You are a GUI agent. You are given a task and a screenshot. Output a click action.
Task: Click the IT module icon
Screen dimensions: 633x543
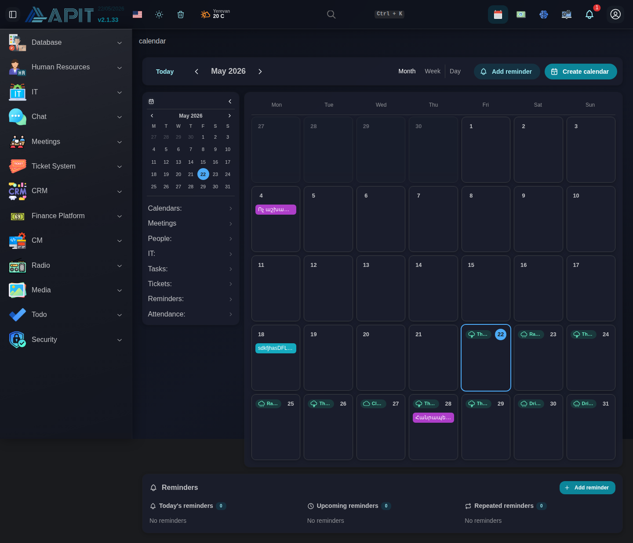coord(18,92)
